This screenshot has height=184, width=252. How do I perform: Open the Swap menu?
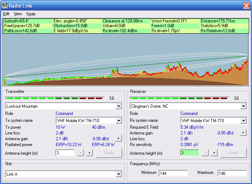click(x=31, y=14)
